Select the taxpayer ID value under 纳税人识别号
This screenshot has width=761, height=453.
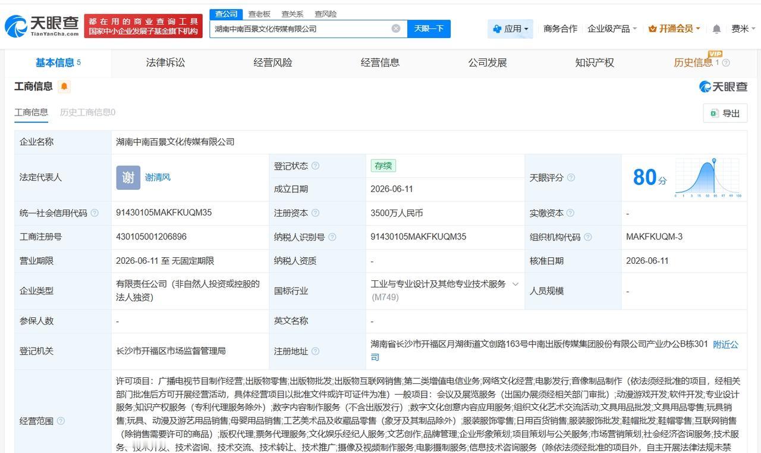[x=419, y=237]
